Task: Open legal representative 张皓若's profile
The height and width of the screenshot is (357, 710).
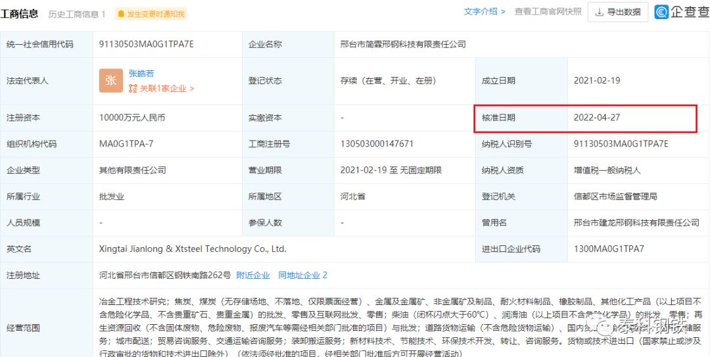Action: (x=141, y=74)
